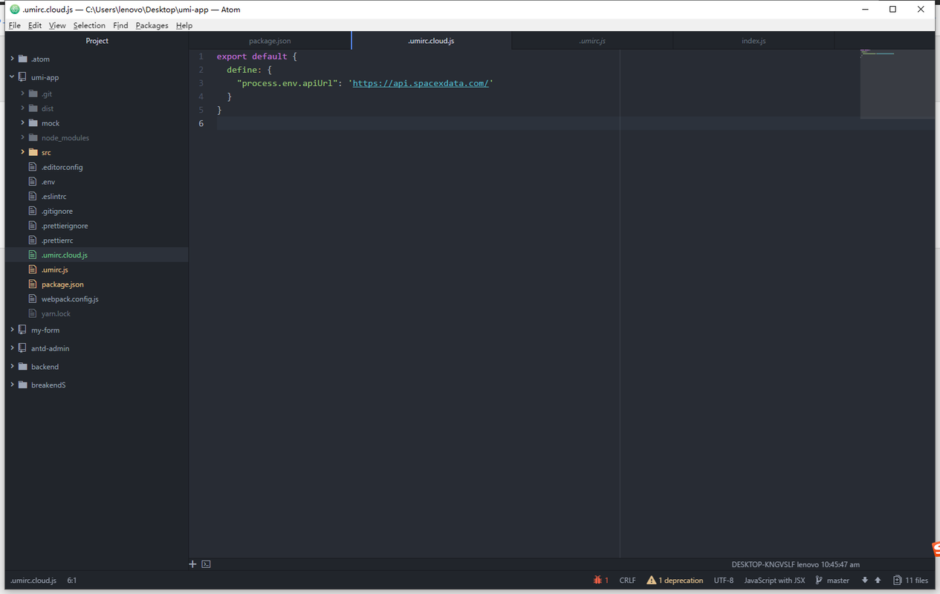Open the Find menu
Image resolution: width=940 pixels, height=594 pixels.
[120, 25]
